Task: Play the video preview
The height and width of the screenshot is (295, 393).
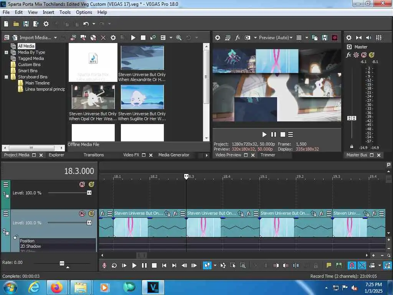Action: (x=264, y=134)
